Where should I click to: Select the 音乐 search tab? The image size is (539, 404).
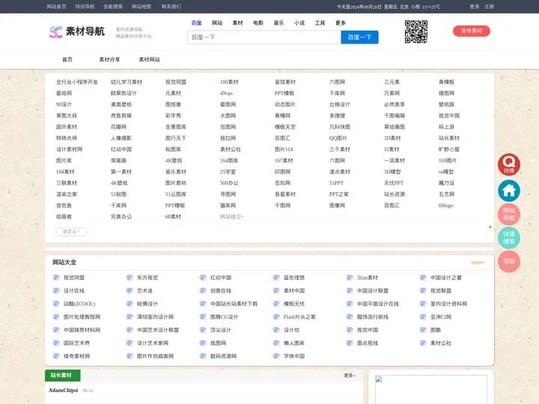coord(278,23)
